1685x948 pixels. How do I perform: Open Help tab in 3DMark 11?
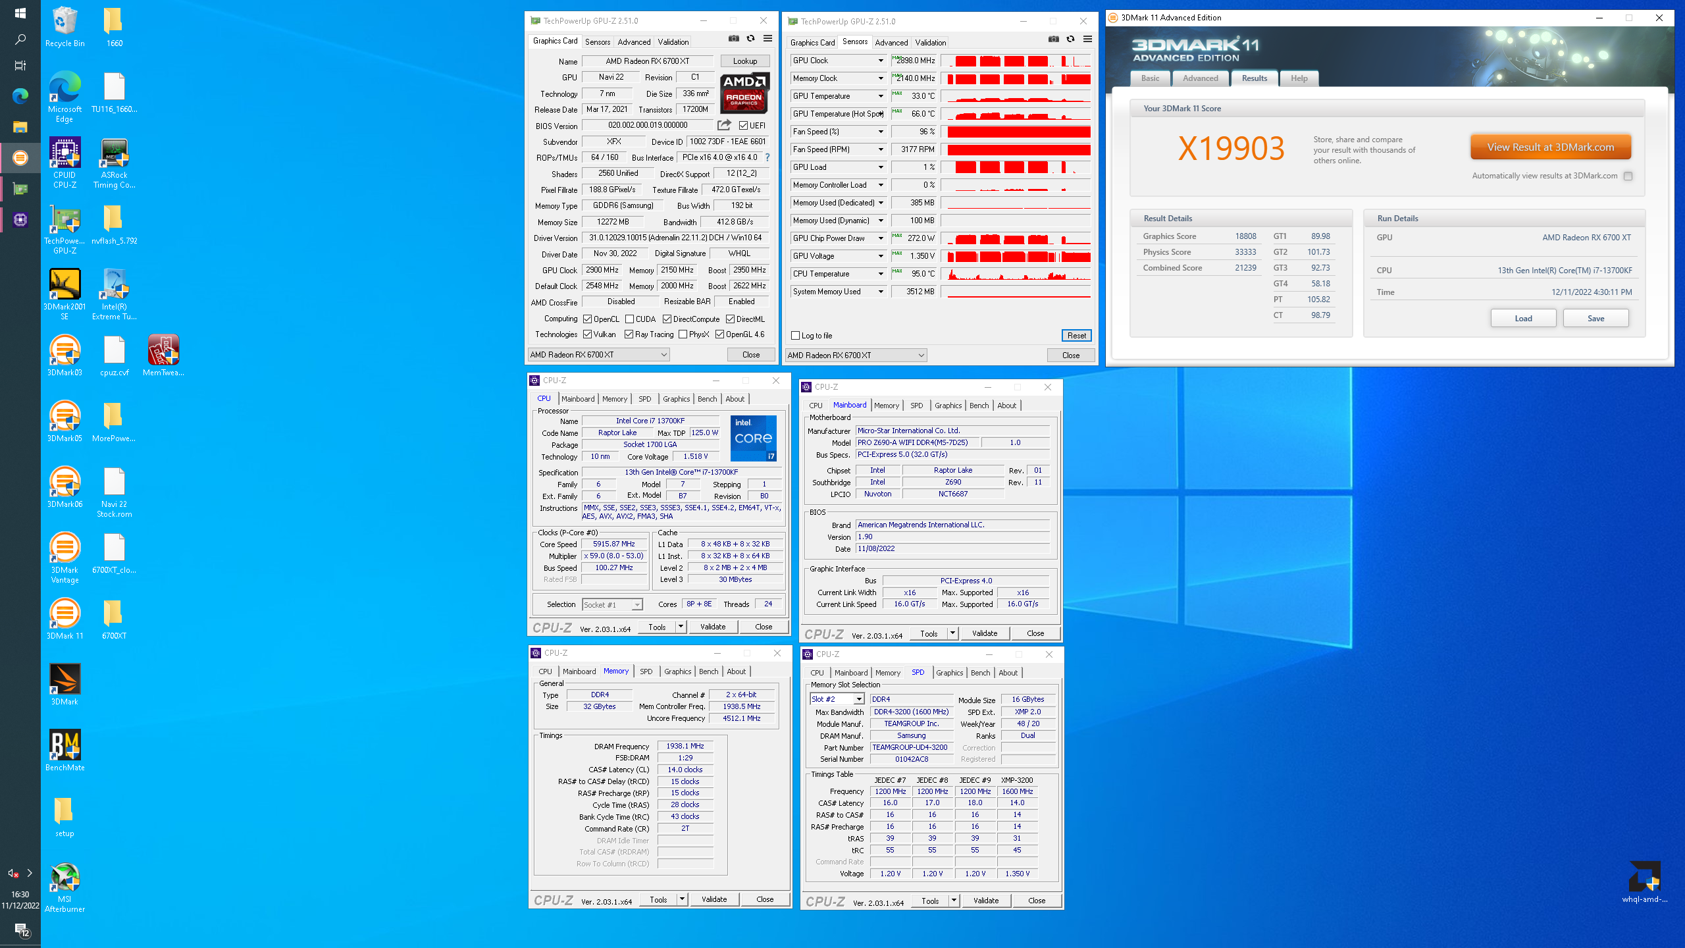1299,78
